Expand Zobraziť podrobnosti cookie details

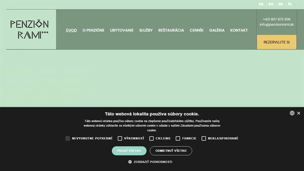click(x=153, y=162)
